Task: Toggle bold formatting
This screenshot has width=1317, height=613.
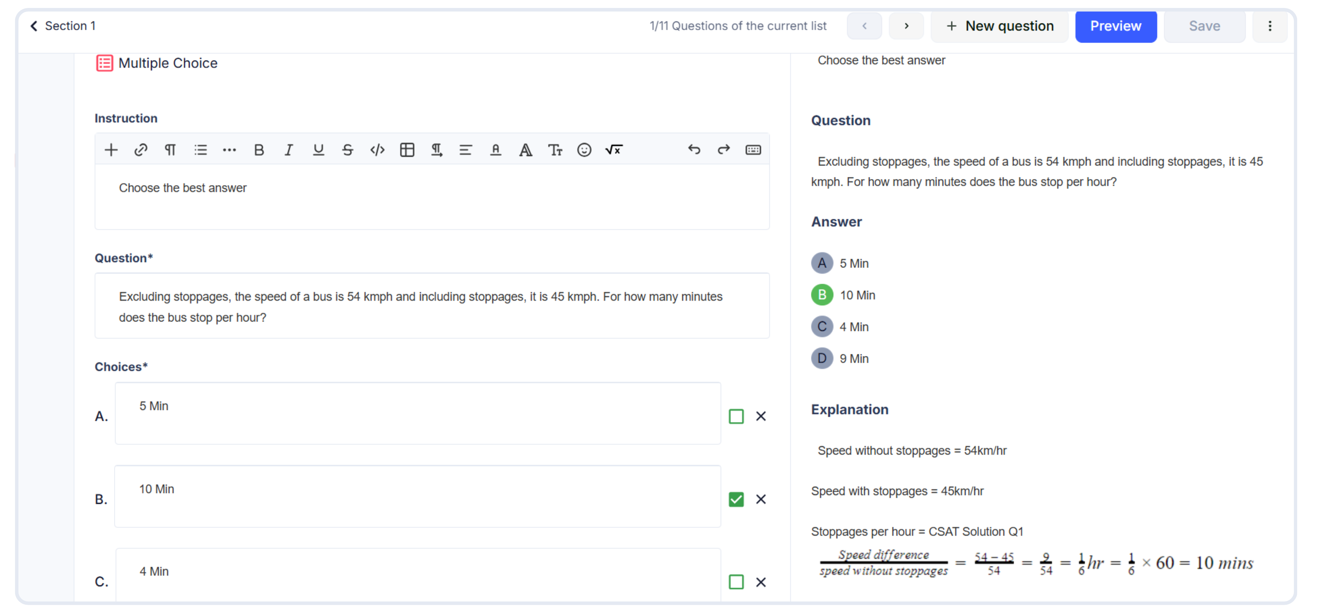Action: (259, 150)
